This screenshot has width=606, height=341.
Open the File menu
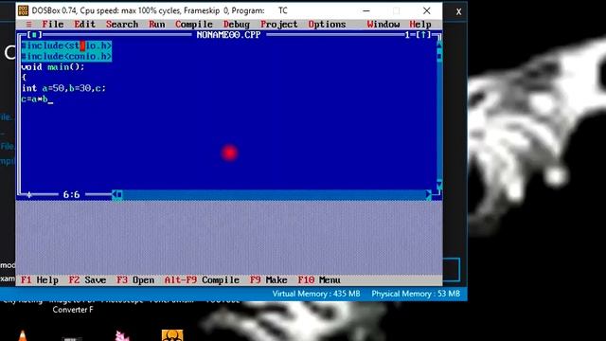pos(53,25)
